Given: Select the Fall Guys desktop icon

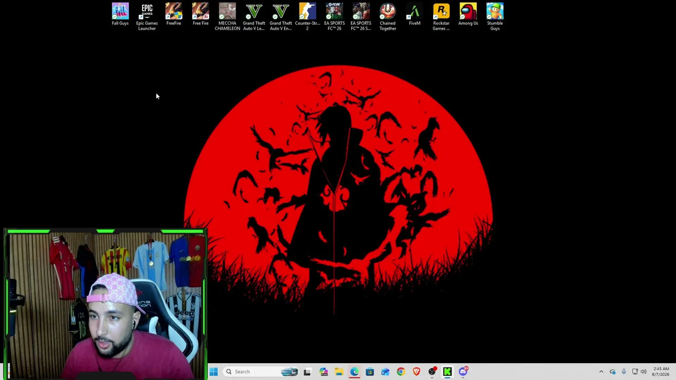Looking at the screenshot, I should (120, 15).
